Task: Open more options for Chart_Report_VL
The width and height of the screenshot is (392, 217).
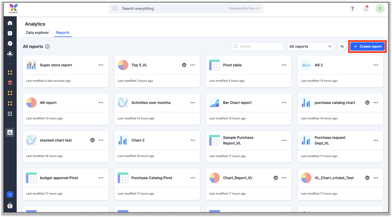Action: [284, 178]
